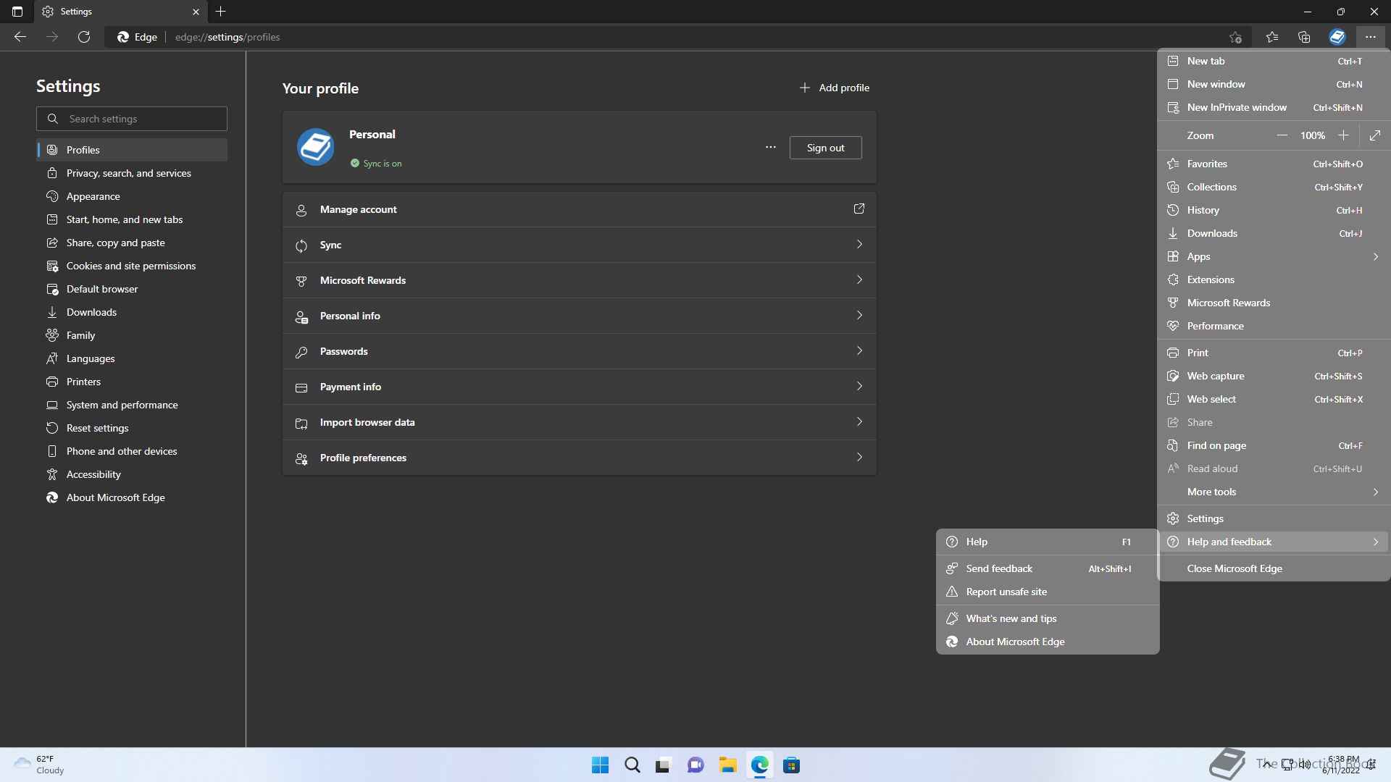Open Performance from the Edge menu

(1274, 326)
